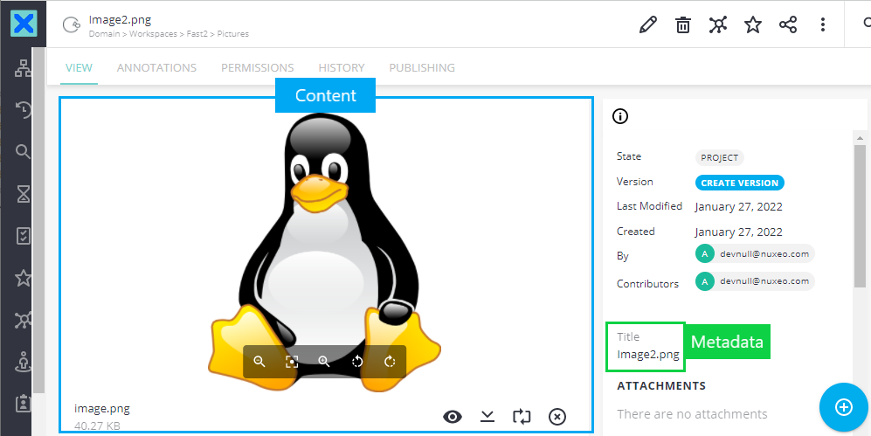871x436 pixels.
Task: Click the PROJECT state tag
Action: coord(719,158)
